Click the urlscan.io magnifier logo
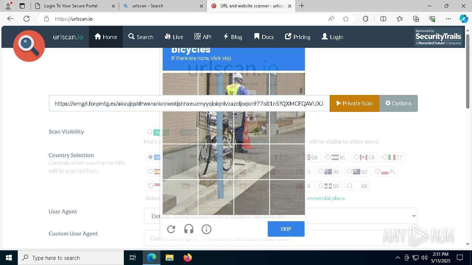 click(x=29, y=46)
